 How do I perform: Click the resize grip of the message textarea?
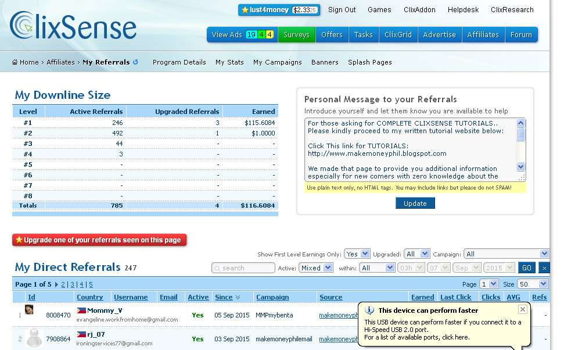point(522,177)
